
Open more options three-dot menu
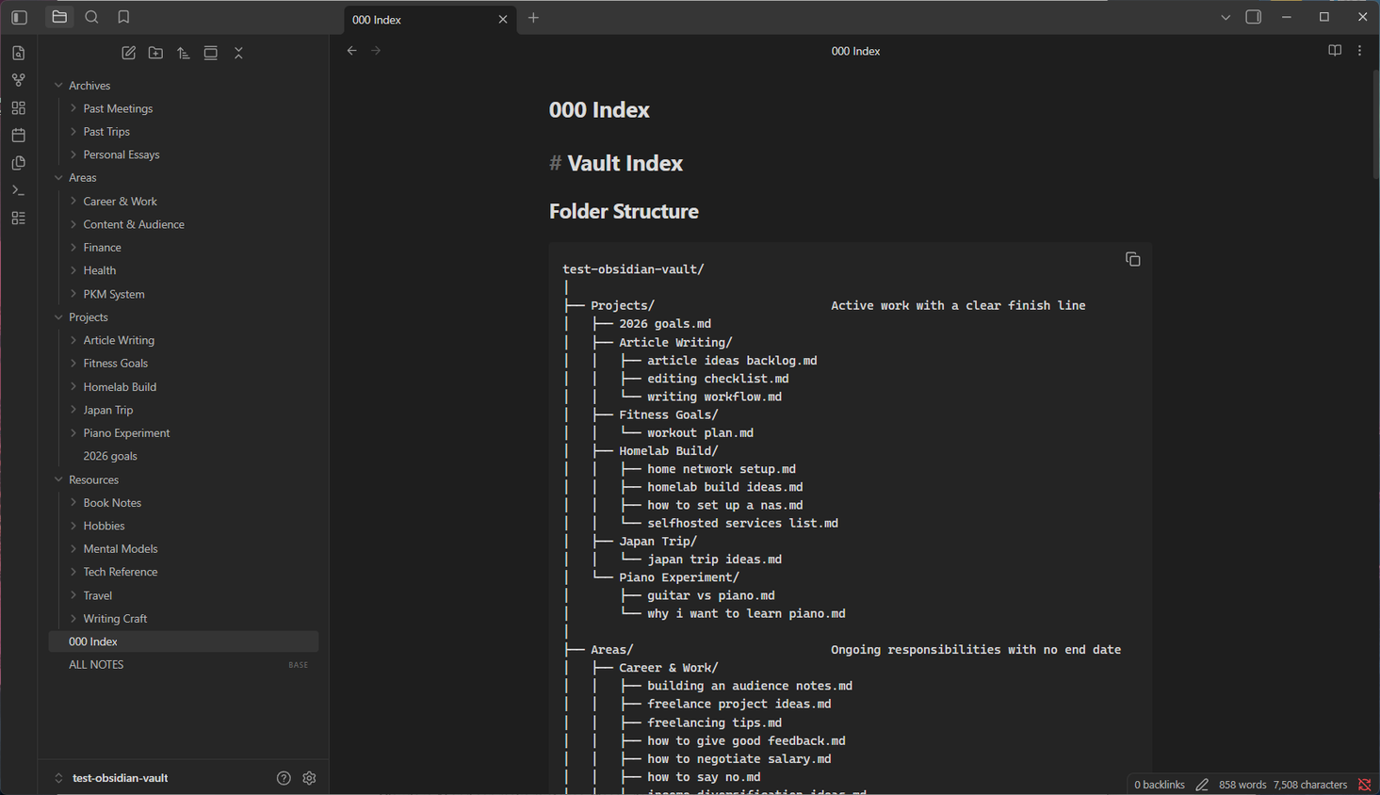pos(1359,51)
